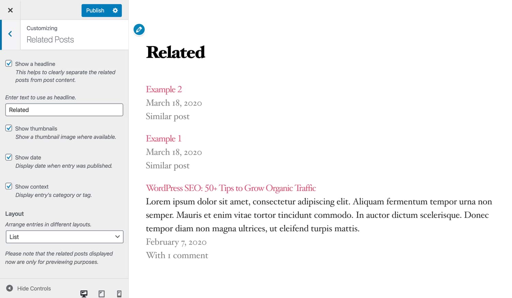Click the Related headline in the preview
Viewport: 512px width, 298px height.
click(175, 52)
